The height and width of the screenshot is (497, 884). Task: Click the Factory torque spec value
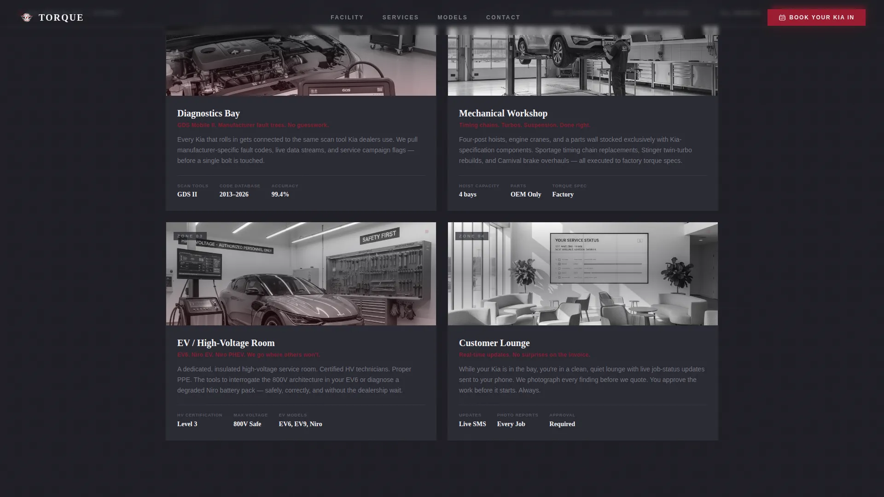pyautogui.click(x=563, y=195)
